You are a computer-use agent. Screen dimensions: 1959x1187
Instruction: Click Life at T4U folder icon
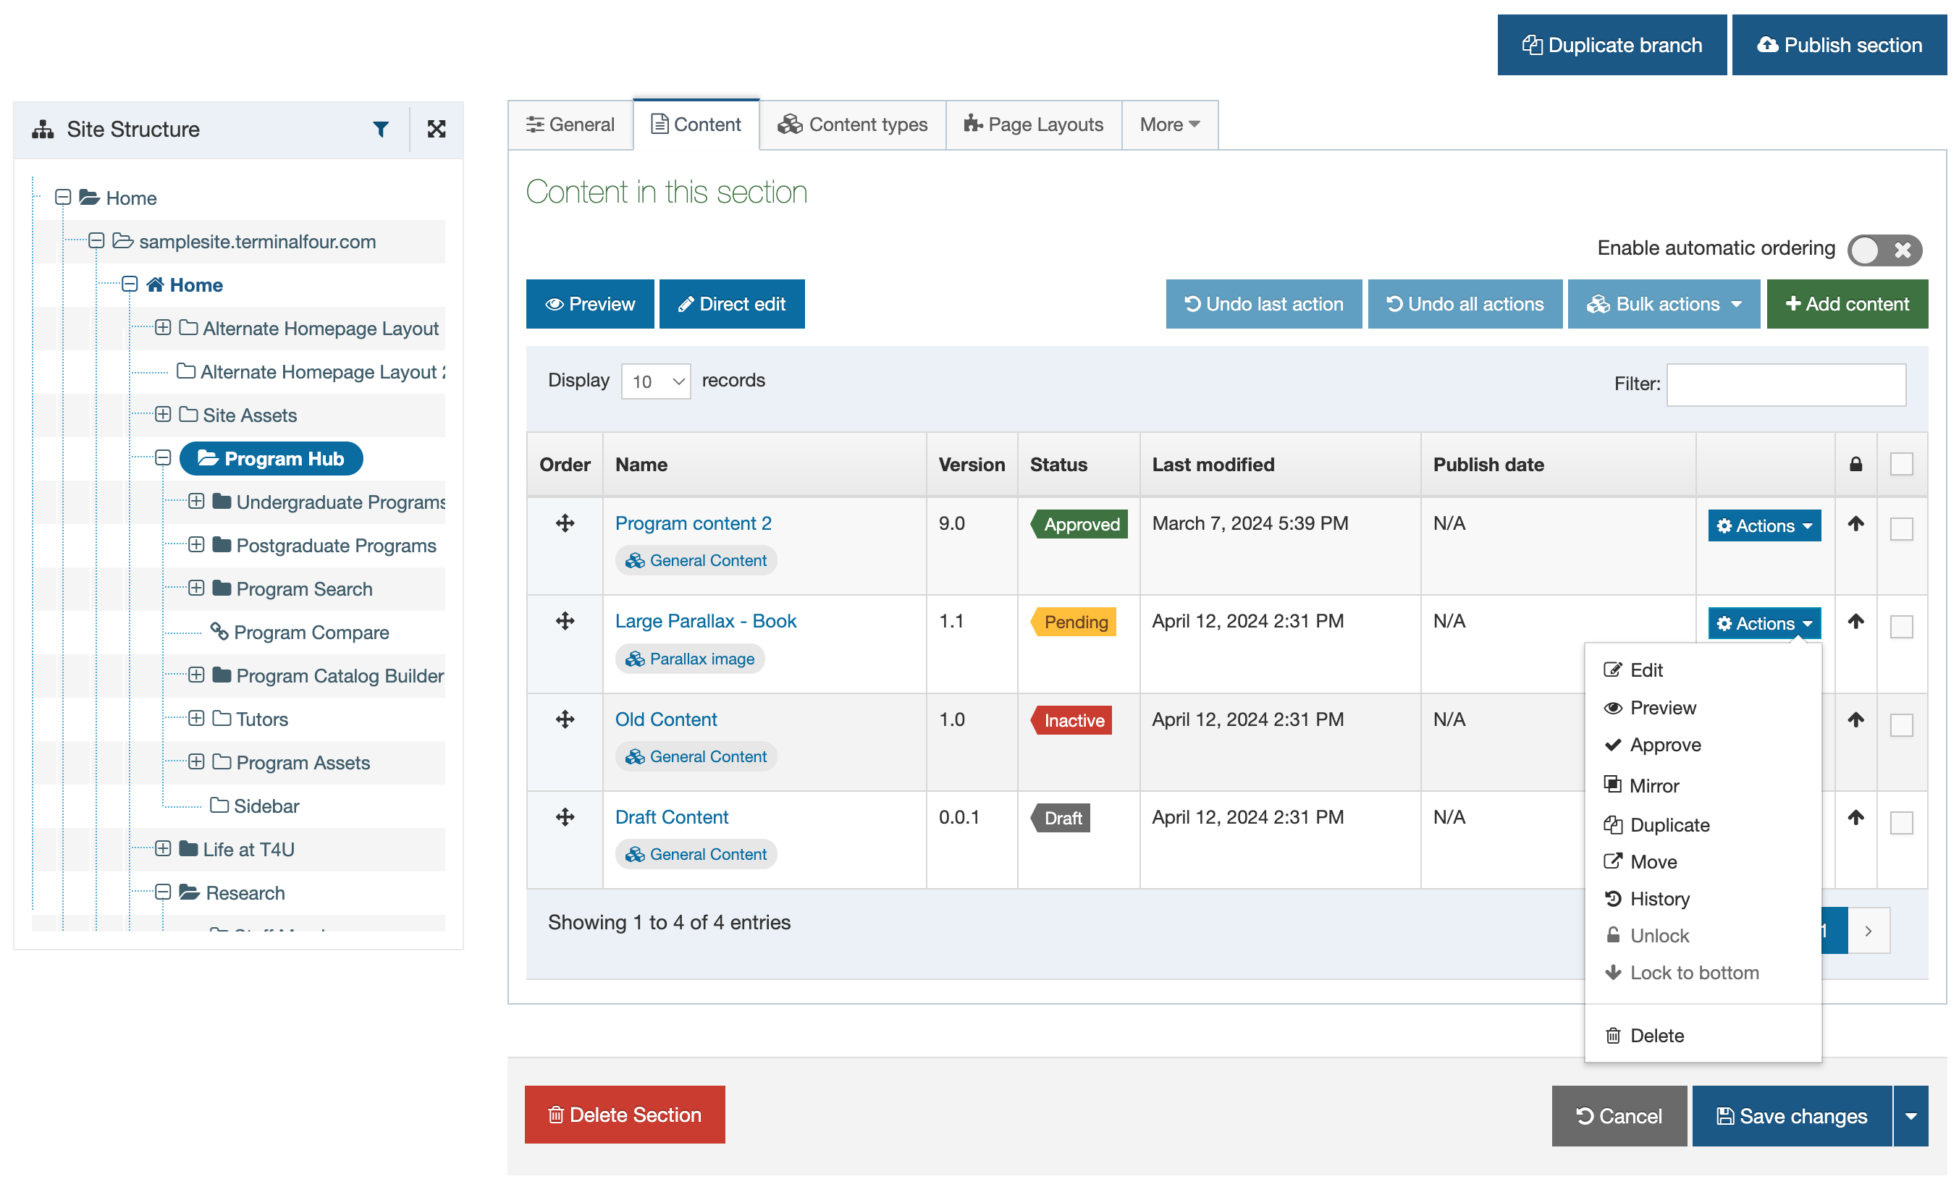click(x=188, y=848)
